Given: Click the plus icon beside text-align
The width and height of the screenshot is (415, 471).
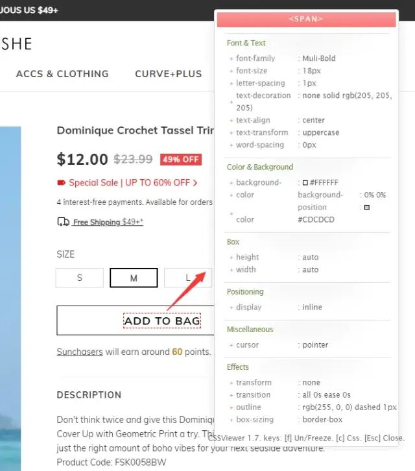Looking at the screenshot, I should [x=231, y=121].
